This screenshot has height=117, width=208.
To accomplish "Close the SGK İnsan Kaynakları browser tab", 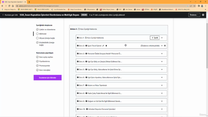I will coord(25,2).
